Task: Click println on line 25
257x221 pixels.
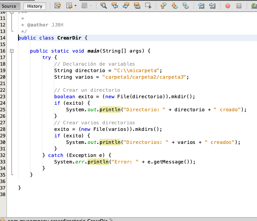Action: click(x=110, y=110)
